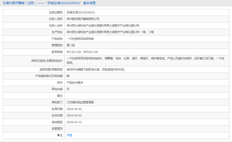Click the 产品储存条件及有效期 label
This screenshot has height=142, width=232.
(x=49, y=76)
